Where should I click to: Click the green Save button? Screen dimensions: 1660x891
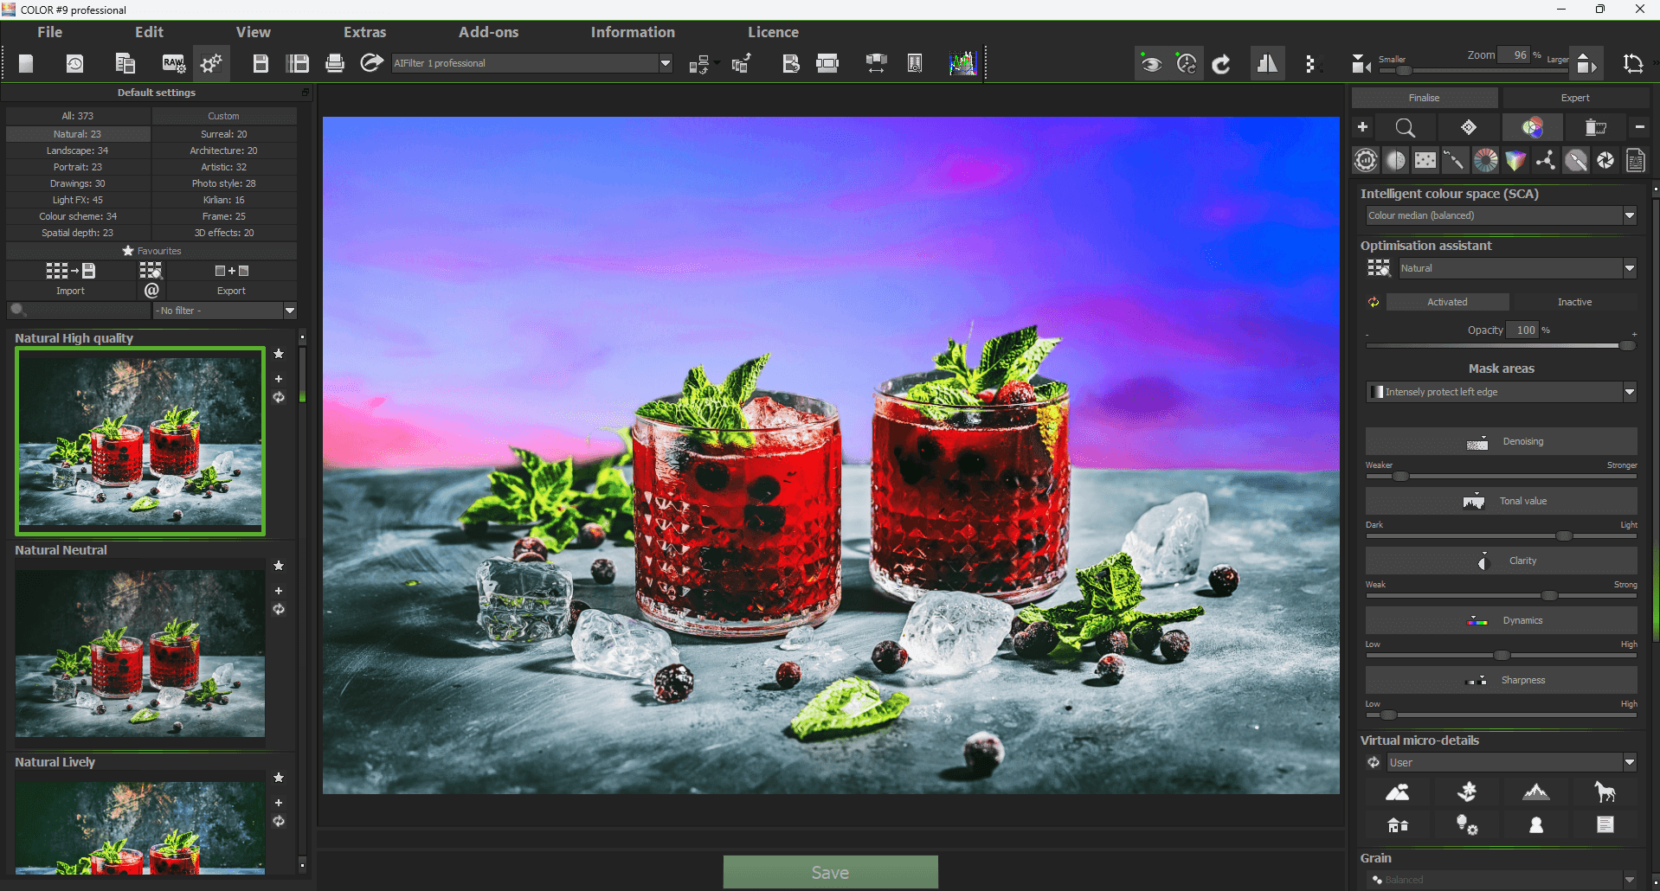[x=830, y=872]
